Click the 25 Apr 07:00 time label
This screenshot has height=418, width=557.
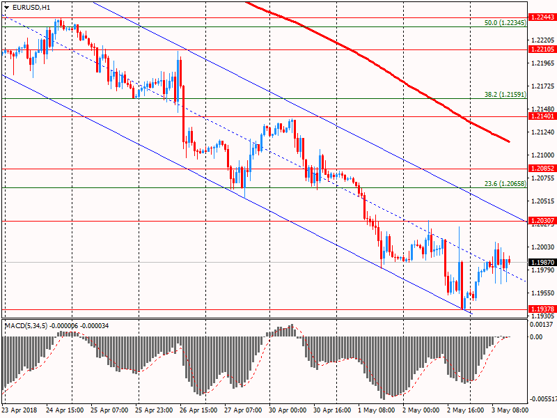(x=109, y=410)
